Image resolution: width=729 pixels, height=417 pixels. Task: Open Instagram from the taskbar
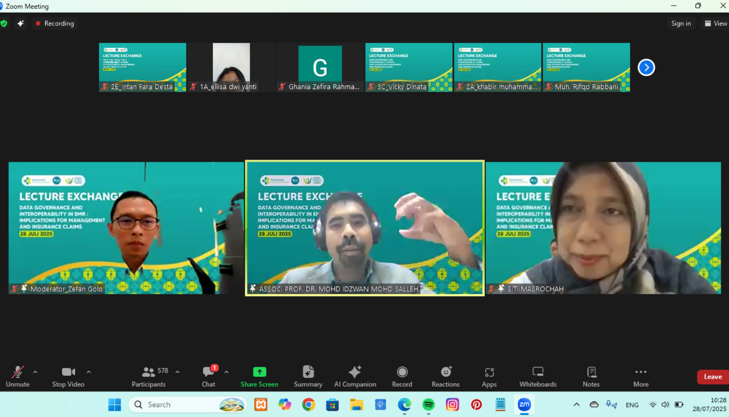pos(452,404)
